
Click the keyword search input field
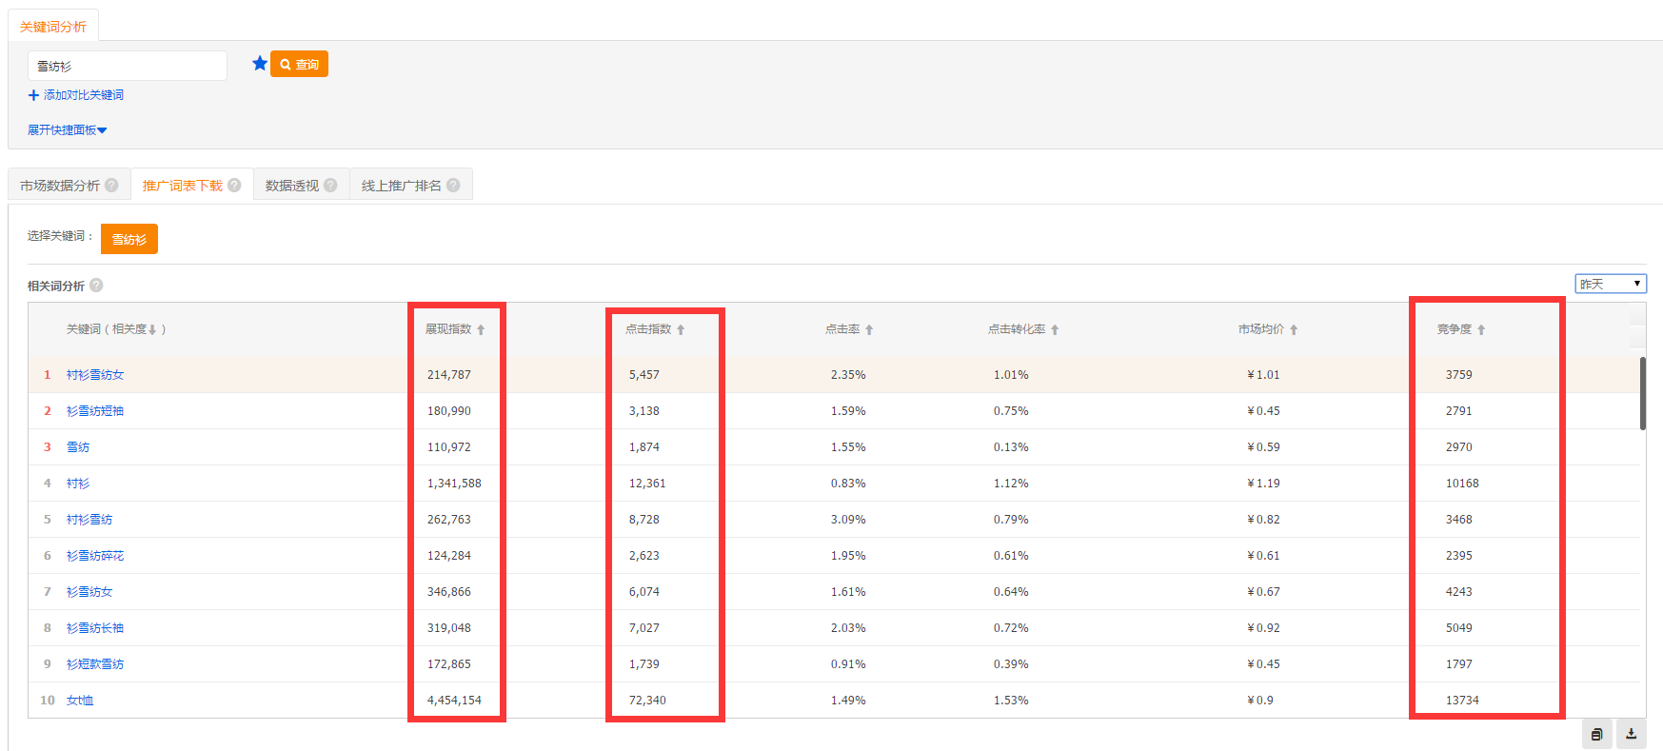128,66
